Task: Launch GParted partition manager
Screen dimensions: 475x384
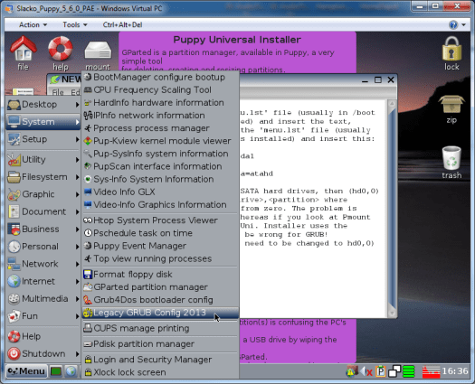Action: click(160, 286)
